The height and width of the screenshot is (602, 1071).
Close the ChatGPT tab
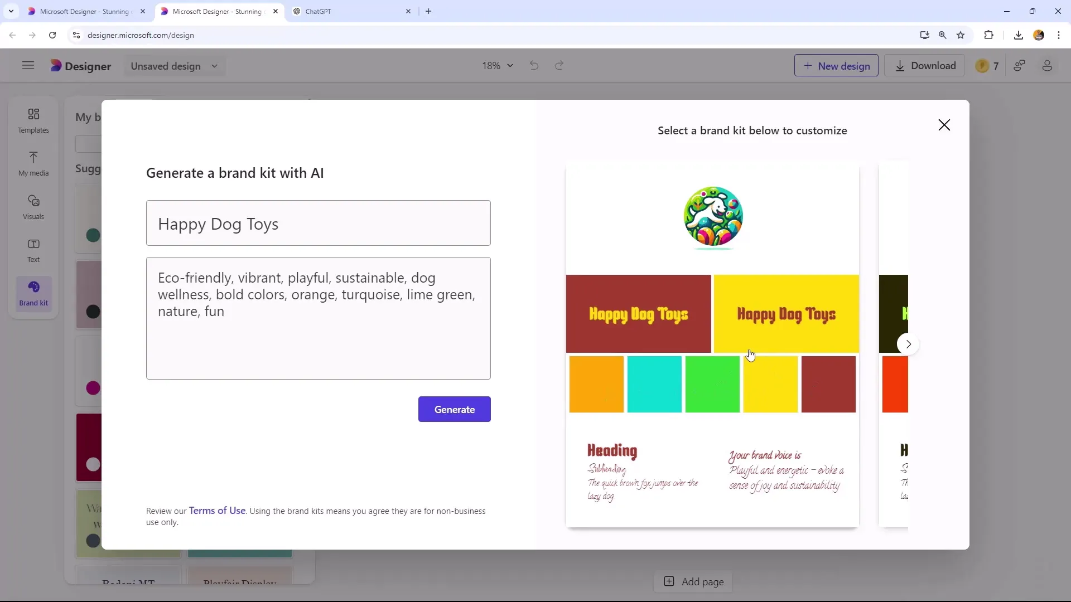click(408, 11)
